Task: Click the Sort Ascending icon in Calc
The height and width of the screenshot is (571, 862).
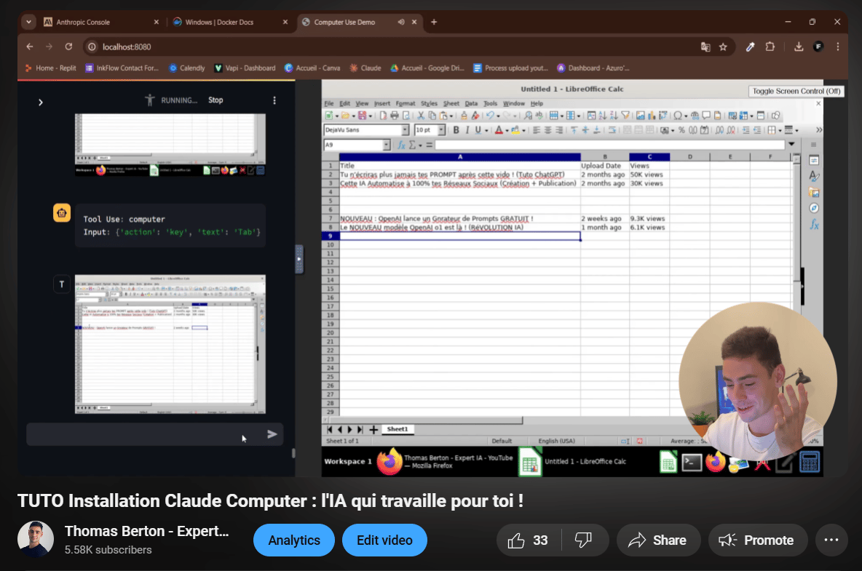Action: (603, 116)
